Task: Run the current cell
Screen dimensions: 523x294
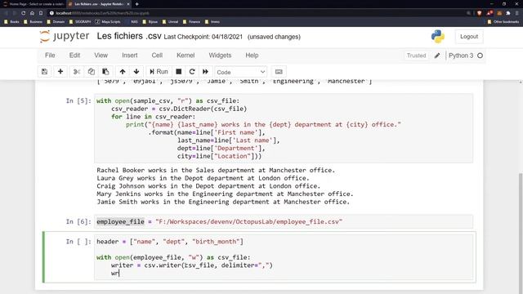Action: tap(159, 72)
